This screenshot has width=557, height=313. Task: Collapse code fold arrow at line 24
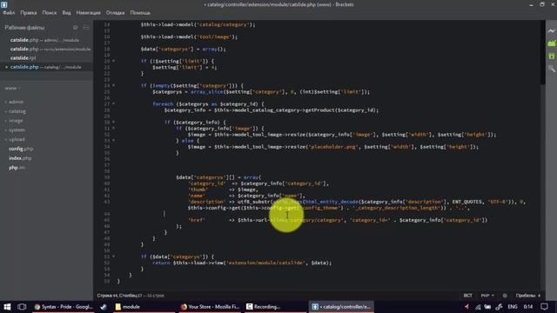click(x=114, y=85)
